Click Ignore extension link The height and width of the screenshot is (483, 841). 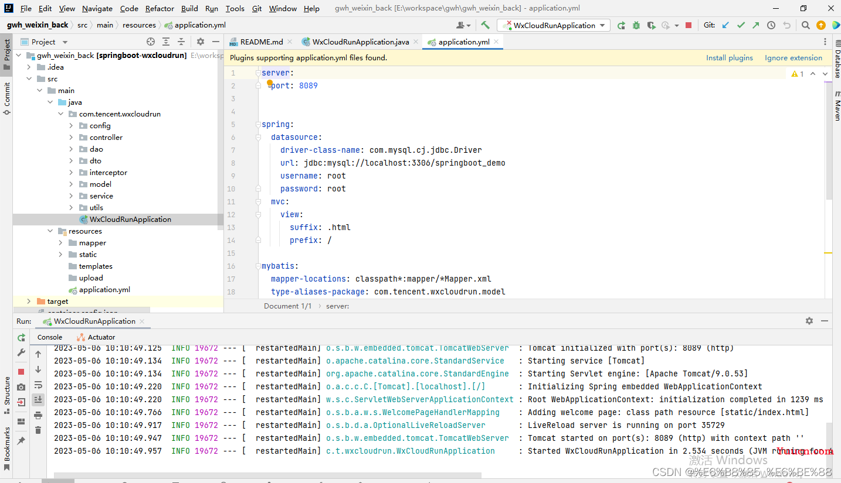pos(793,57)
